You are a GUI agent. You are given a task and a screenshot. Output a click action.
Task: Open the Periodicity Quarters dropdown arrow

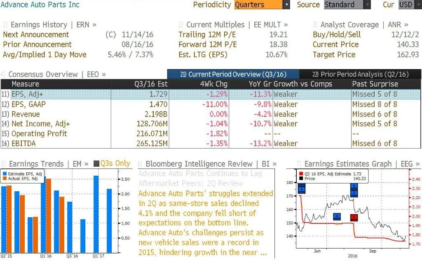click(286, 5)
